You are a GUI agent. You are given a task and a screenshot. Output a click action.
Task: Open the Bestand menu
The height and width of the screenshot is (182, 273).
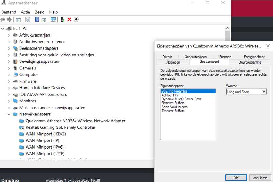coord(9,12)
